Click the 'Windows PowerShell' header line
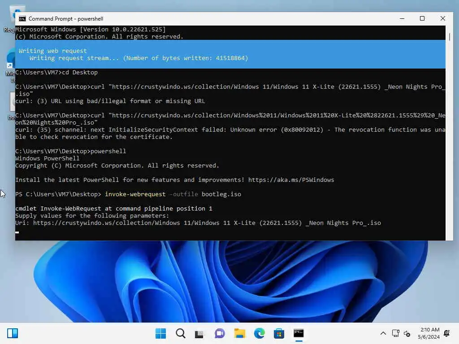 click(x=47, y=158)
